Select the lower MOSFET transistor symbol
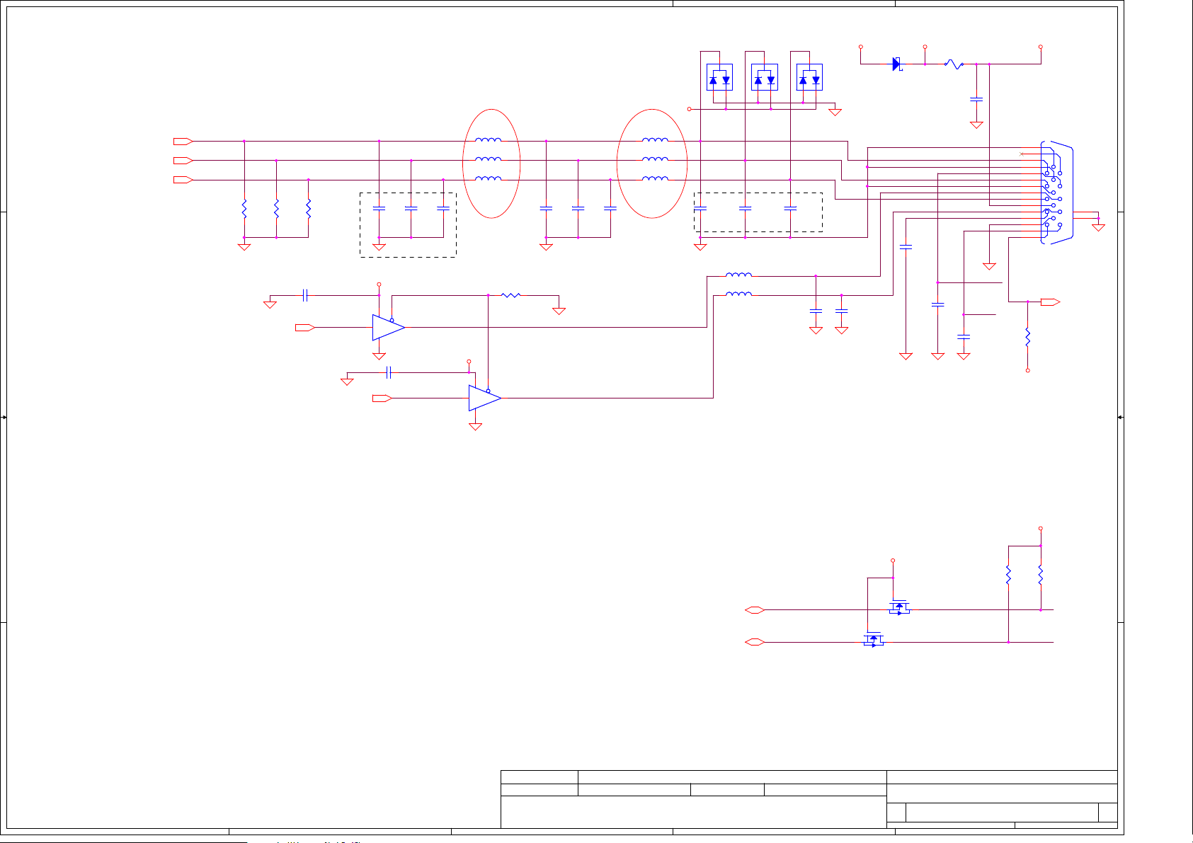1193x843 pixels. pos(873,640)
